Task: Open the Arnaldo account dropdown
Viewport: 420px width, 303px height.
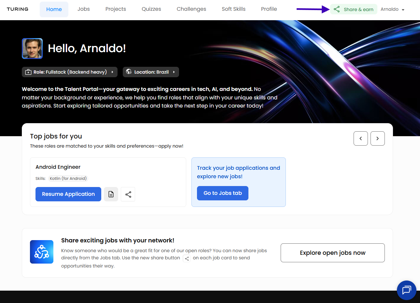Action: click(393, 9)
